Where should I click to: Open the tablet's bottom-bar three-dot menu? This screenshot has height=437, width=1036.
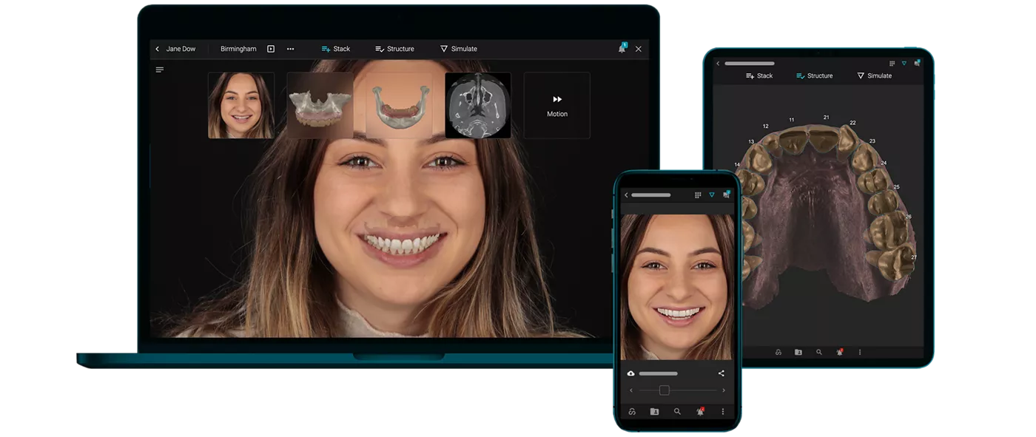click(860, 352)
